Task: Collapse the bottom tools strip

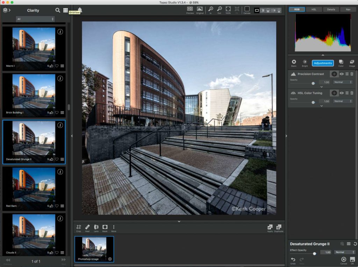Action: pyautogui.click(x=179, y=221)
